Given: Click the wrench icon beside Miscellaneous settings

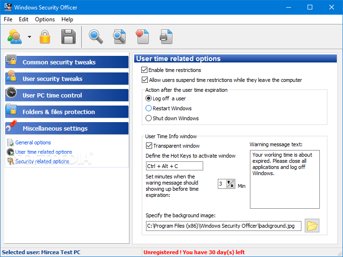Looking at the screenshot, I should 11,125.
